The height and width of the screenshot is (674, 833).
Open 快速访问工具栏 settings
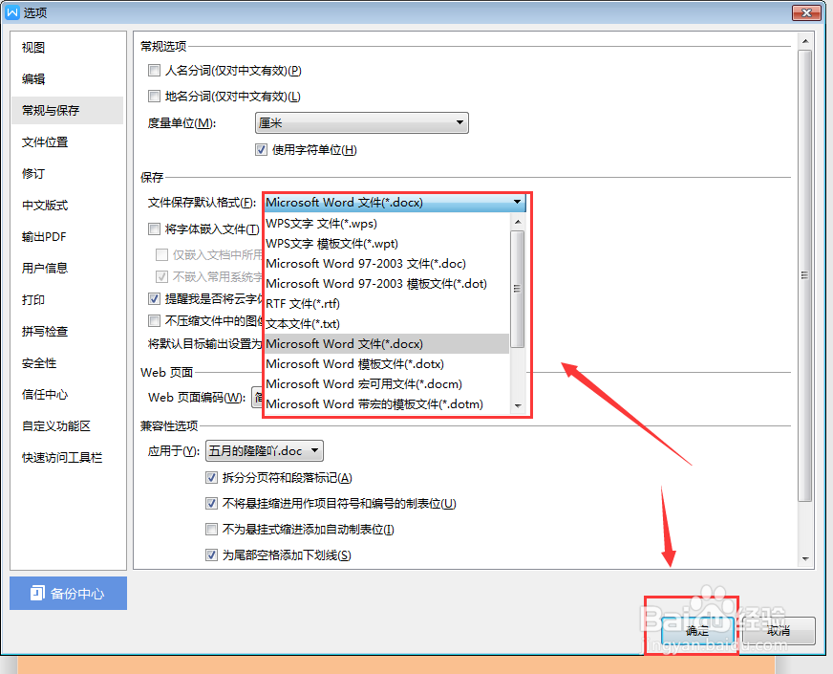(x=62, y=458)
